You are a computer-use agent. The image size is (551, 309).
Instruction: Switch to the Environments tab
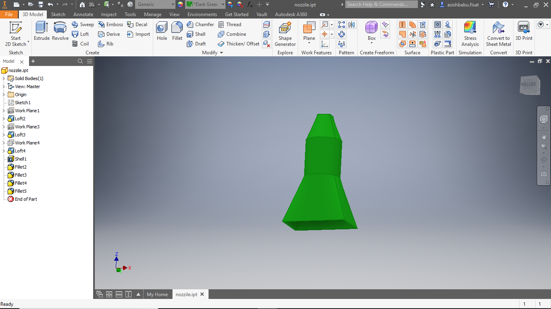202,14
